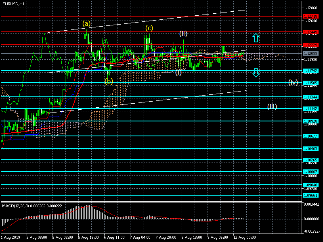Select the white (i) wave label
The height and width of the screenshot is (242, 323).
tap(178, 73)
